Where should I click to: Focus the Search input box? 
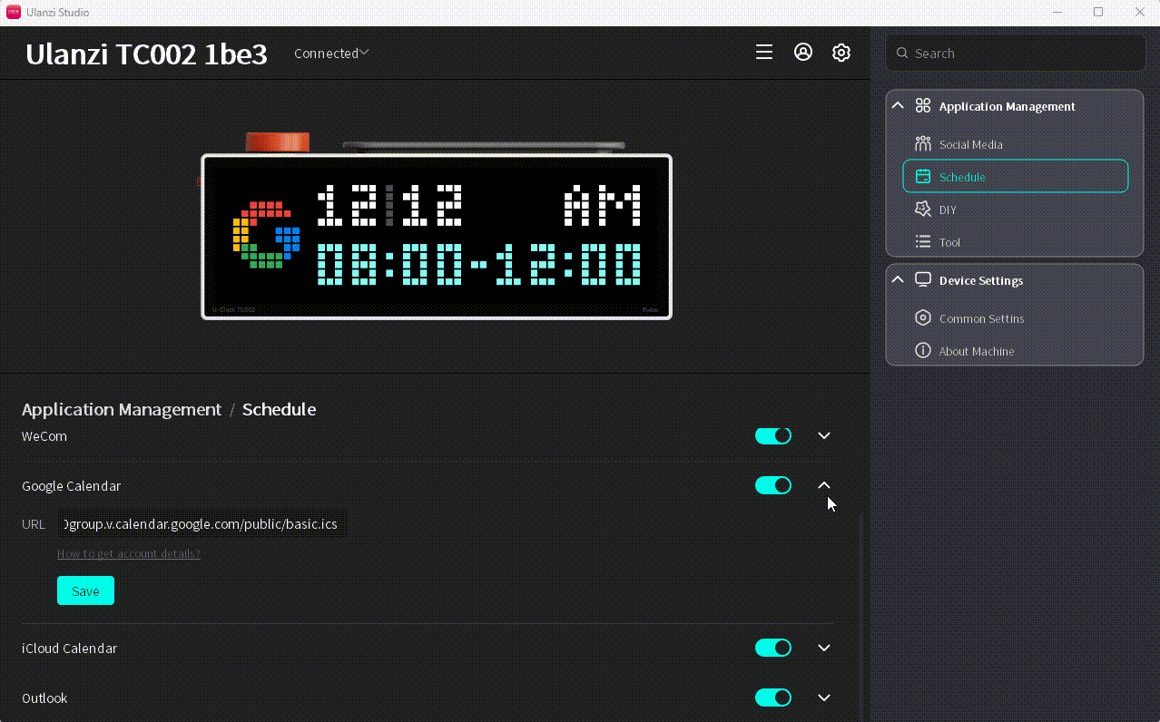click(1016, 54)
